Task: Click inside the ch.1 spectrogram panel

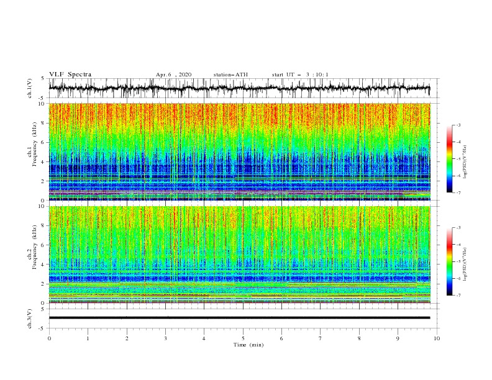Action: coord(240,152)
